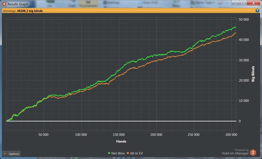Screen dimensions: 262x159
Task: Click the blue help question mark icon
Action: pyautogui.click(x=257, y=11)
